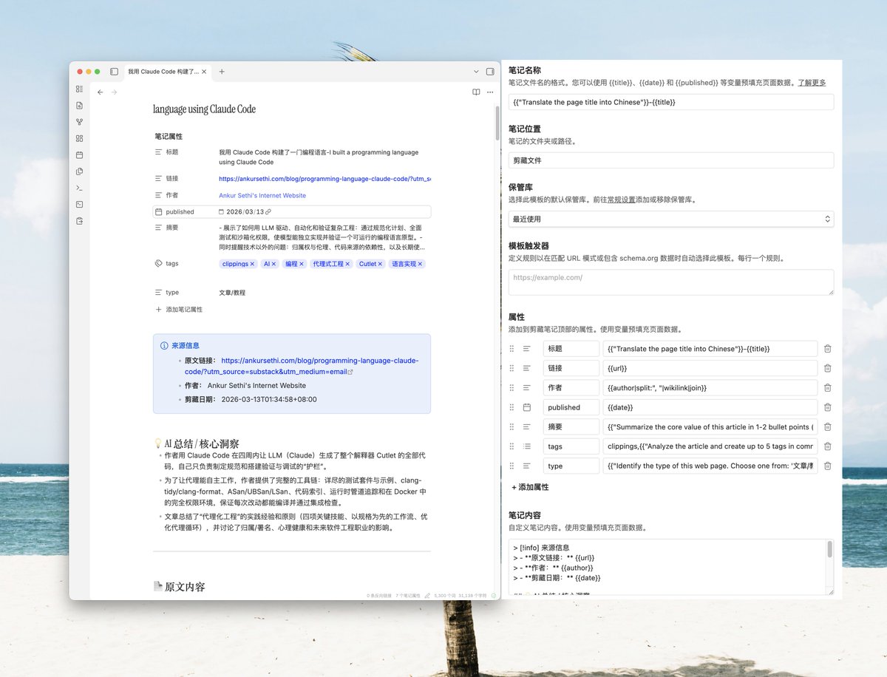
Task: Open the note's more options menu
Action: 490,92
